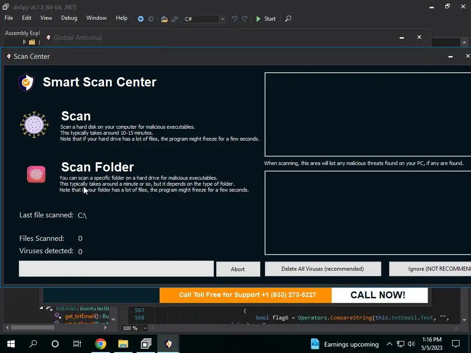Screen dimensions: 471x353
Task: Click the Scan Center title bar icon
Action: (8, 57)
